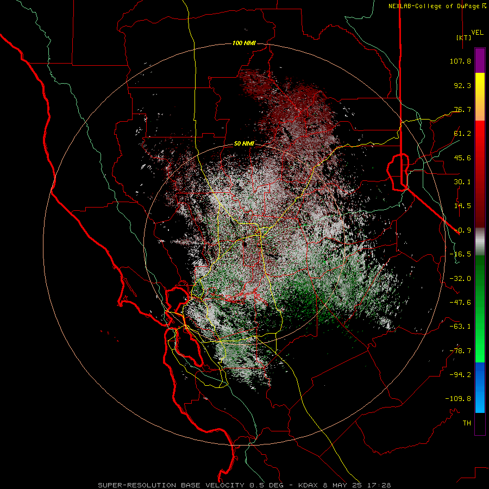Pick the -63.1 scale label
The image size is (489, 489).
pos(460,327)
